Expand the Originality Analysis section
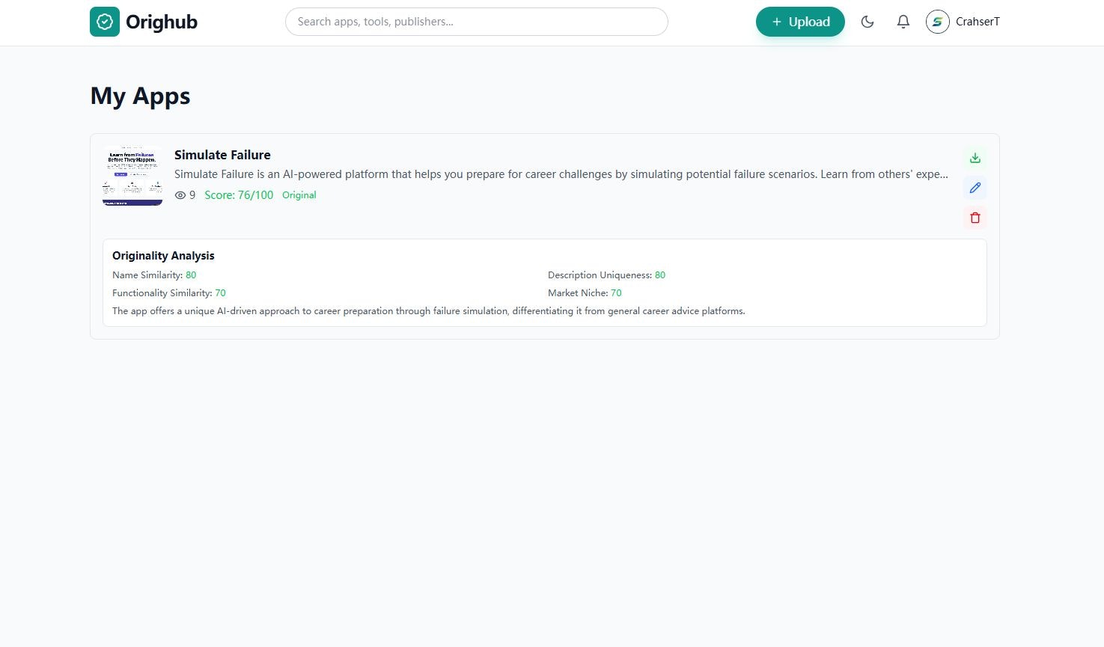 [x=163, y=255]
